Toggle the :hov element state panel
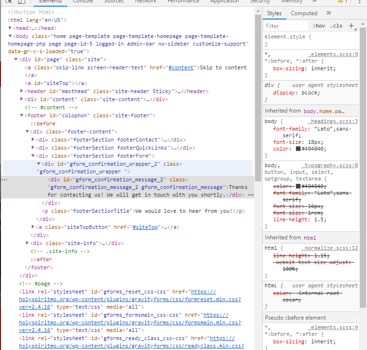The width and height of the screenshot is (367, 350). click(x=319, y=26)
